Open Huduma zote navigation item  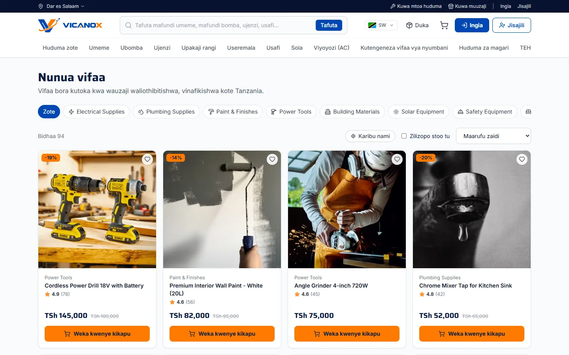coord(60,48)
